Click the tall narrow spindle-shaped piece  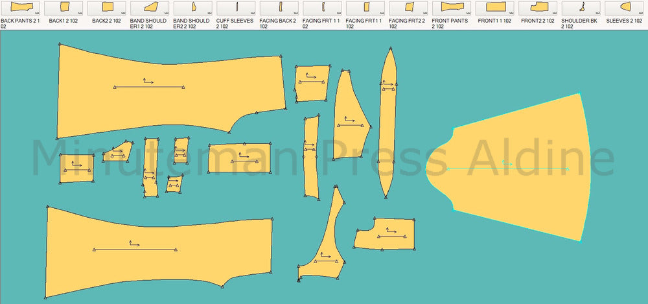pos(388,123)
